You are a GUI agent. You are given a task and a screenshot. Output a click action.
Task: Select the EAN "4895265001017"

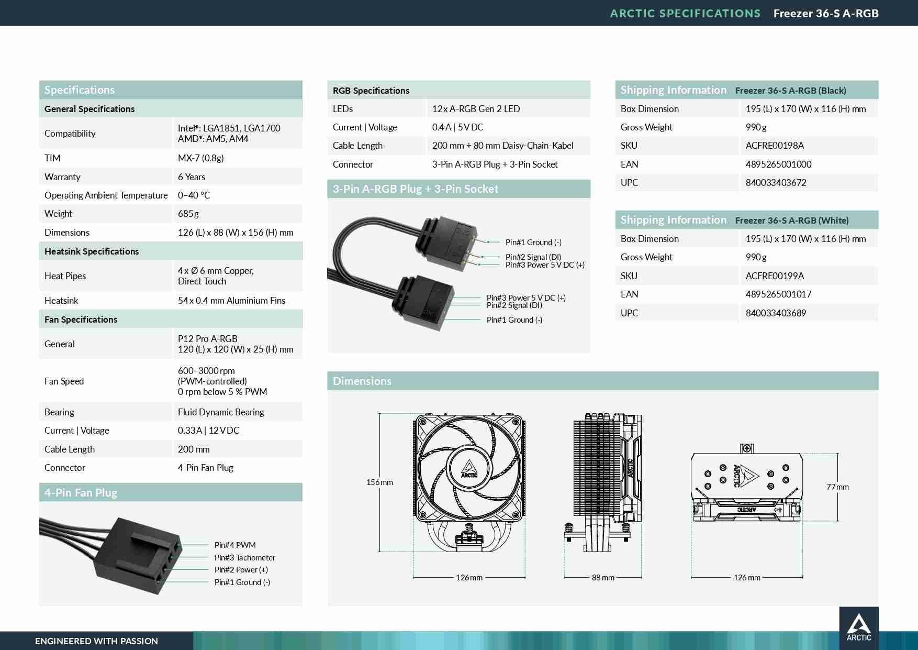[779, 294]
